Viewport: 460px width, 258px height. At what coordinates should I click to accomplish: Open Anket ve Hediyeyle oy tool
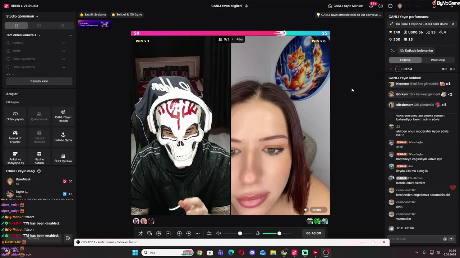click(15, 158)
